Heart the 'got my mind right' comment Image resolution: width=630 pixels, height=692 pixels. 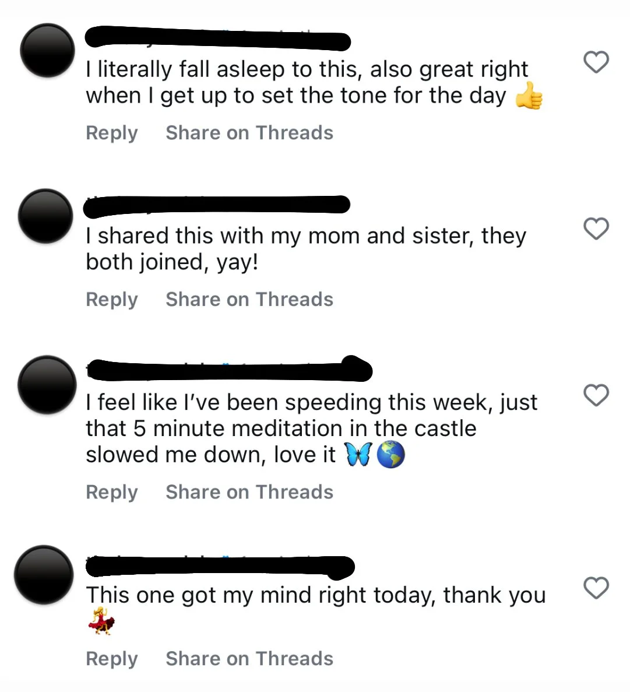click(596, 588)
